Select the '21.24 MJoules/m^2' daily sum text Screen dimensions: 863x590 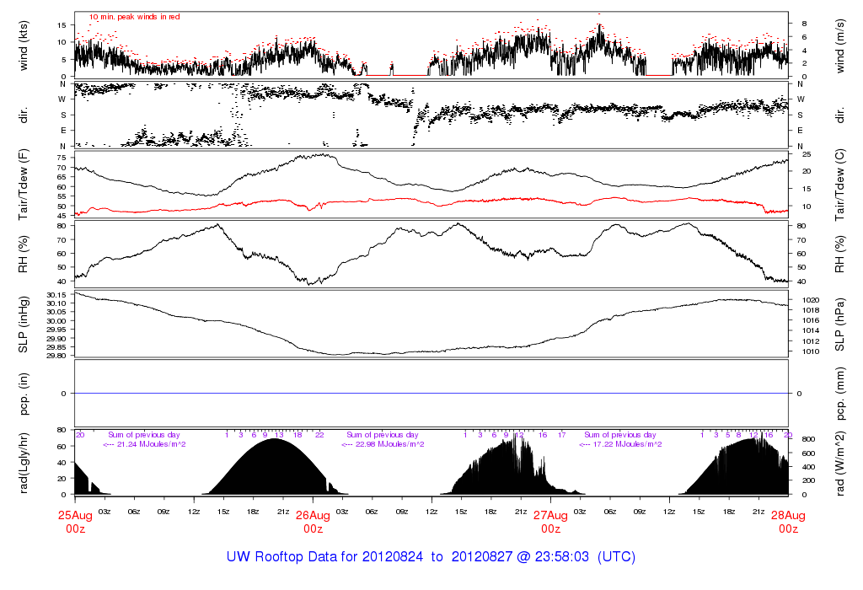(152, 444)
